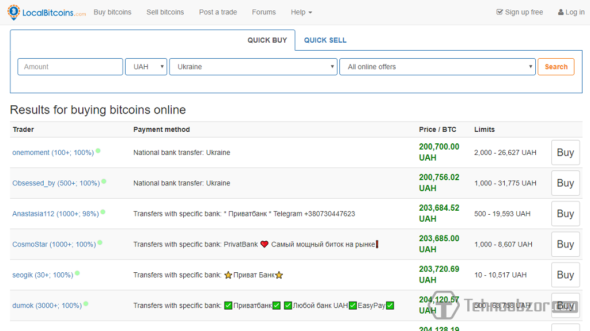Open trader onemoment profile

(53, 153)
